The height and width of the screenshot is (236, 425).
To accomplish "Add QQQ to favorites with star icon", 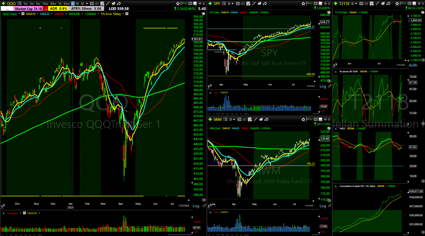I will 178,4.
